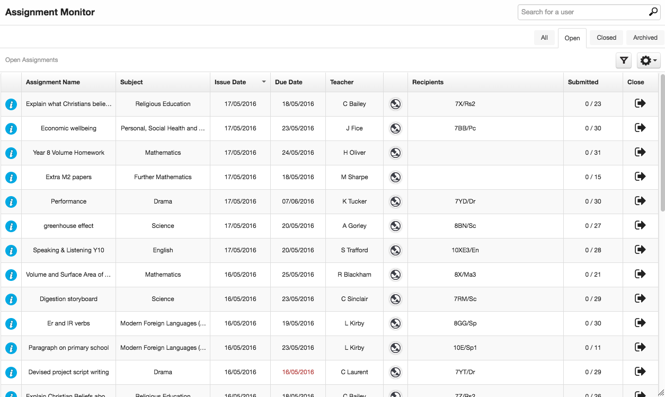The height and width of the screenshot is (397, 665).
Task: Click the vertical table scrollbar
Action: click(x=662, y=143)
